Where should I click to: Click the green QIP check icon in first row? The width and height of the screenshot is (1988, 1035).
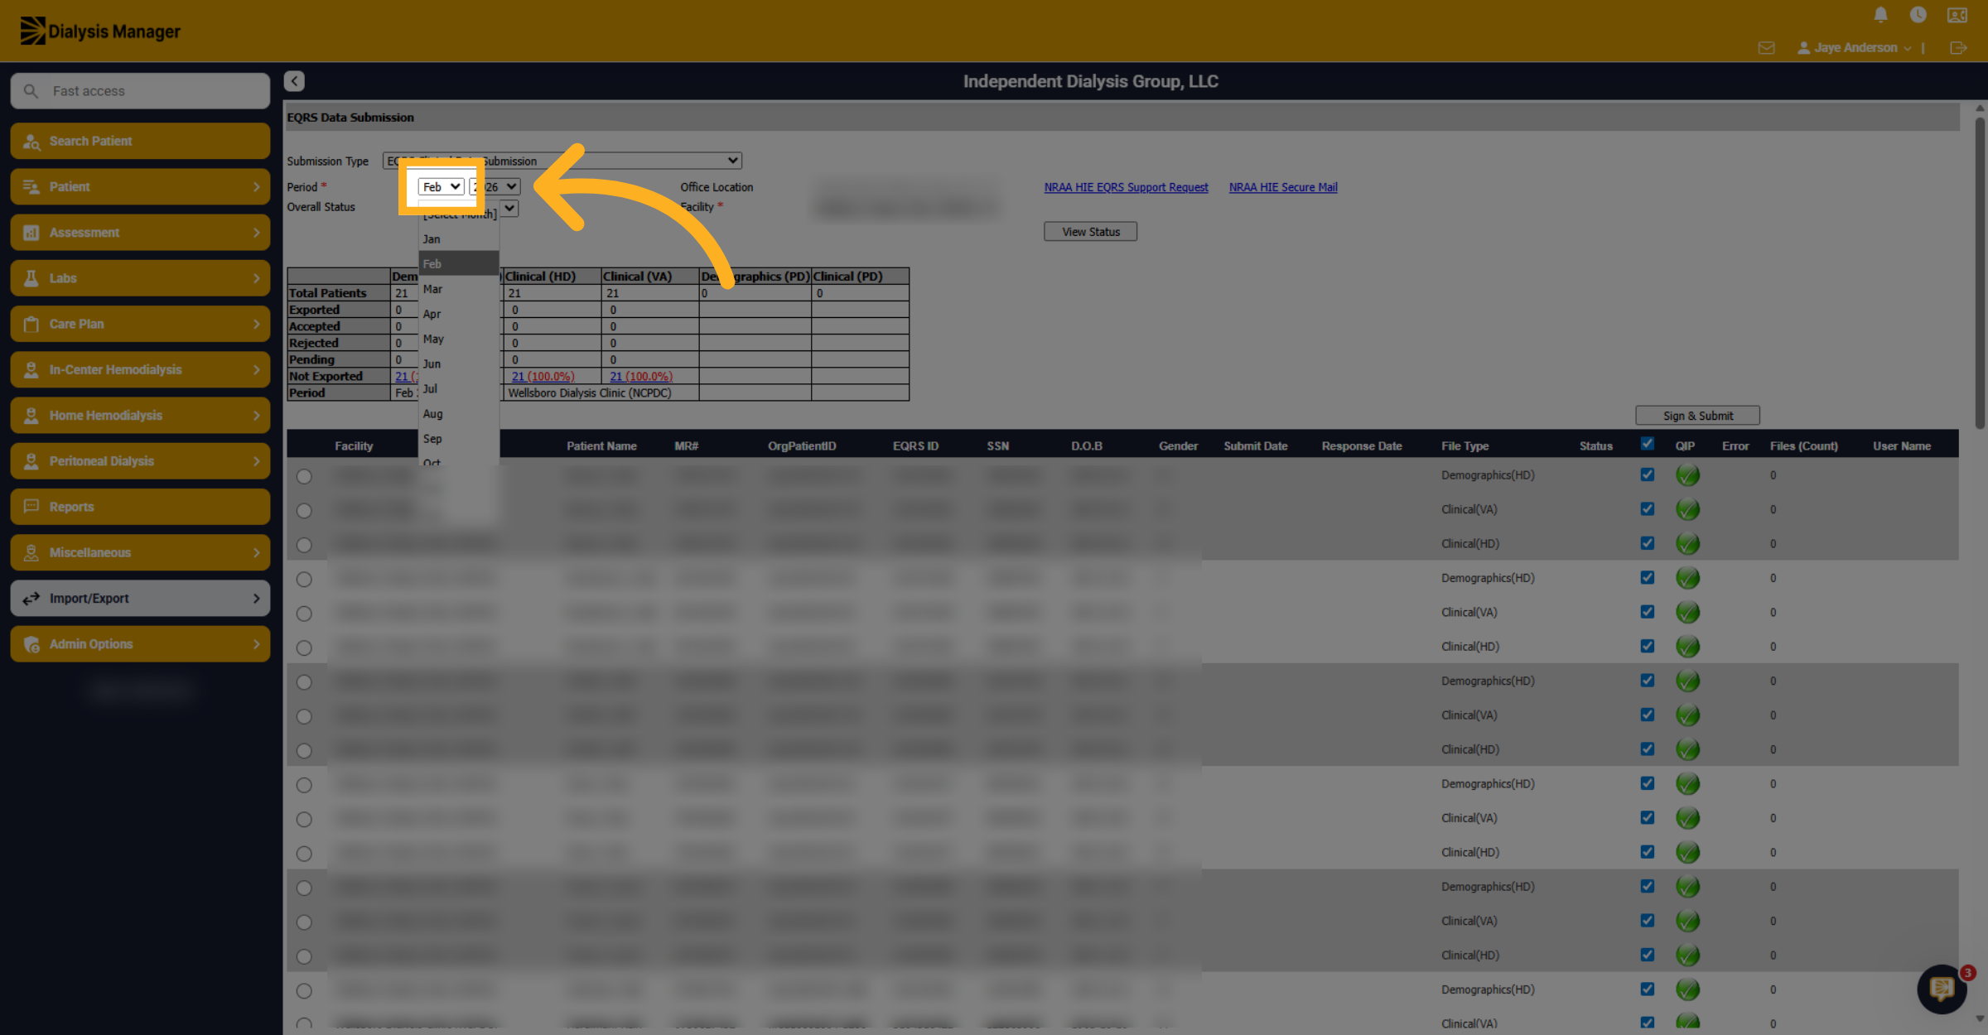coord(1687,475)
